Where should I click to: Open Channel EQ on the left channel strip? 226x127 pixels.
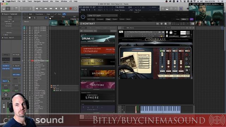coord(6,69)
